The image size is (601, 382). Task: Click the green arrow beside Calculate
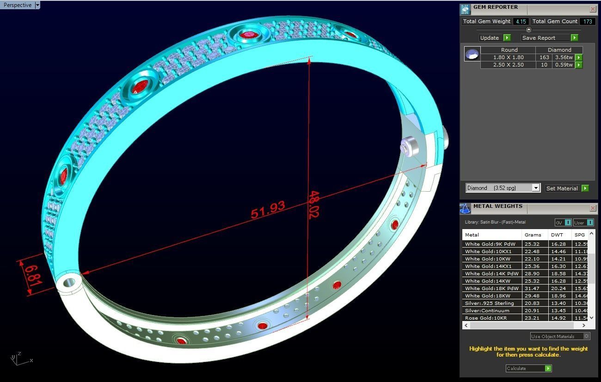coord(548,368)
